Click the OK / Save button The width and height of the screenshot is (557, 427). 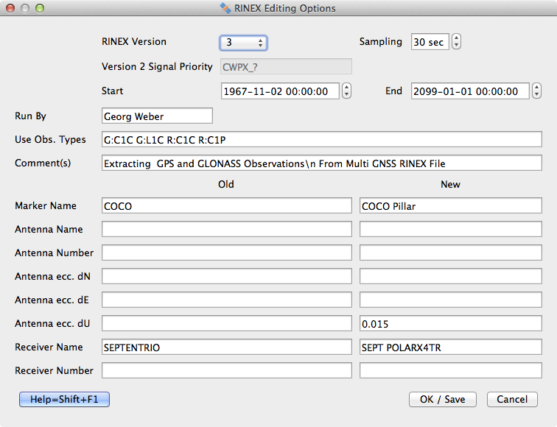[442, 399]
